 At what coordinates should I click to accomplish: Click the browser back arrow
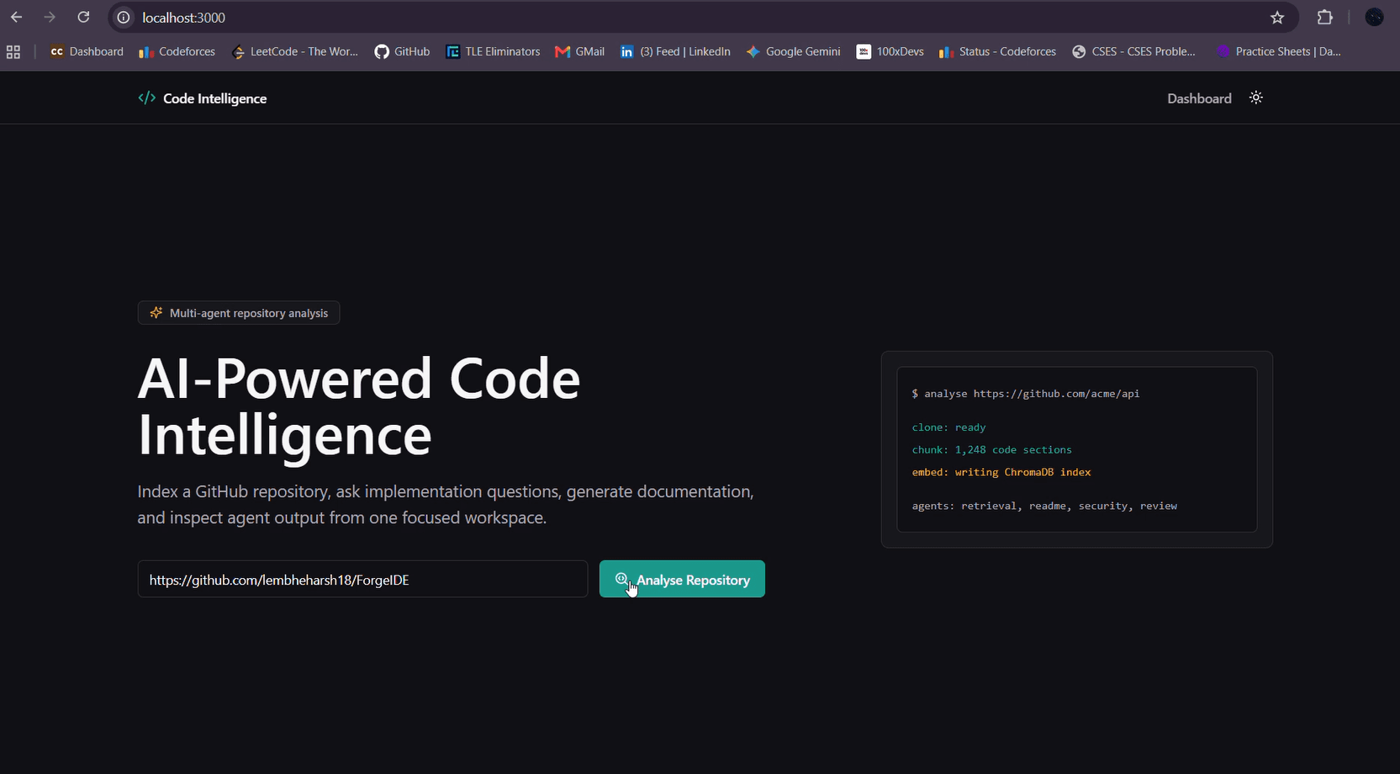coord(17,17)
